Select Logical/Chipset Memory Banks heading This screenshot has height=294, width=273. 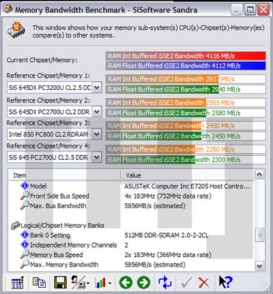click(62, 225)
